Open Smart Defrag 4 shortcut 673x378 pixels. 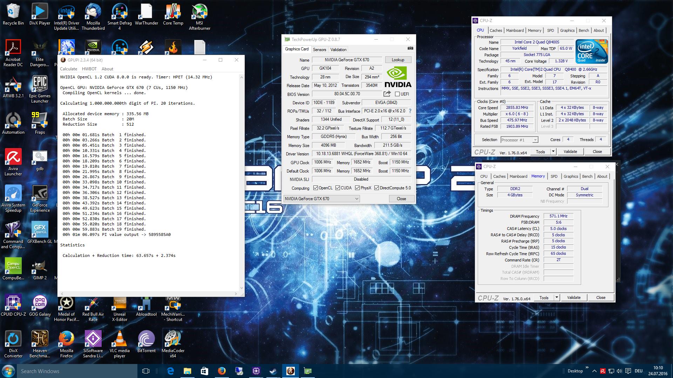120,17
